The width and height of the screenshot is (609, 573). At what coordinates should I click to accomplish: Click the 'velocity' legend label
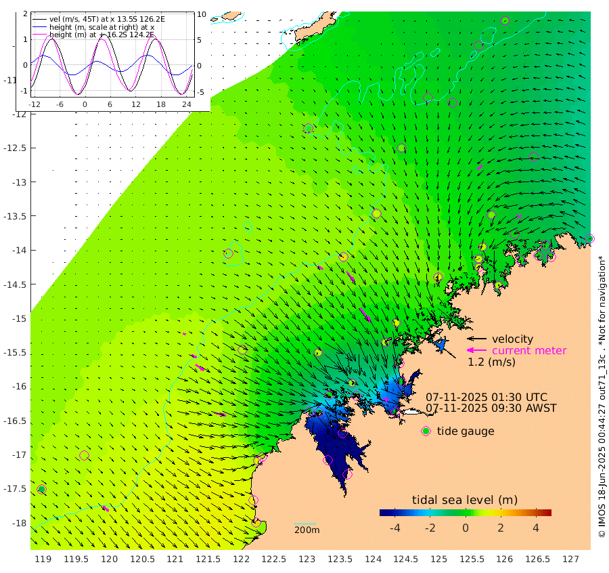tap(513, 339)
